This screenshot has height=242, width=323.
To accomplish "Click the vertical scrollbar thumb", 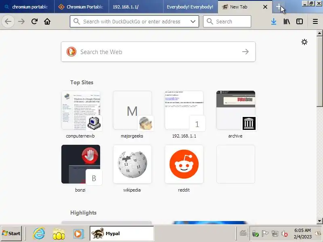I will coord(319,71).
